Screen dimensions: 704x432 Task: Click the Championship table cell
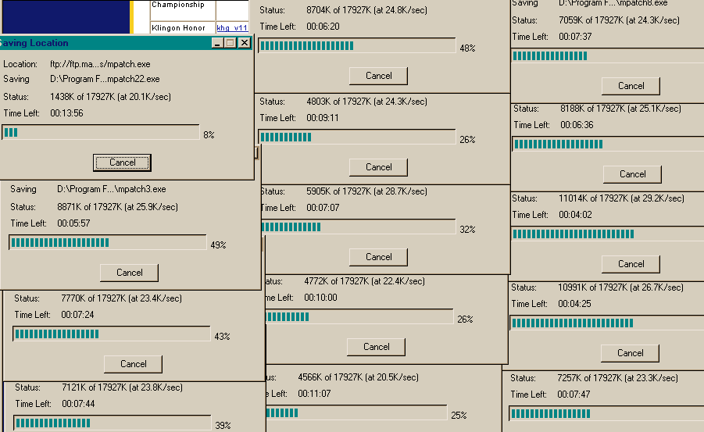183,10
